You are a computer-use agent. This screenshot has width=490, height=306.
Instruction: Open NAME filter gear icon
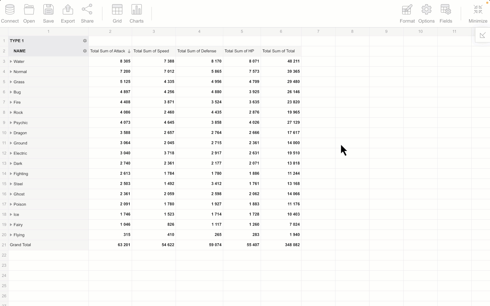point(85,51)
